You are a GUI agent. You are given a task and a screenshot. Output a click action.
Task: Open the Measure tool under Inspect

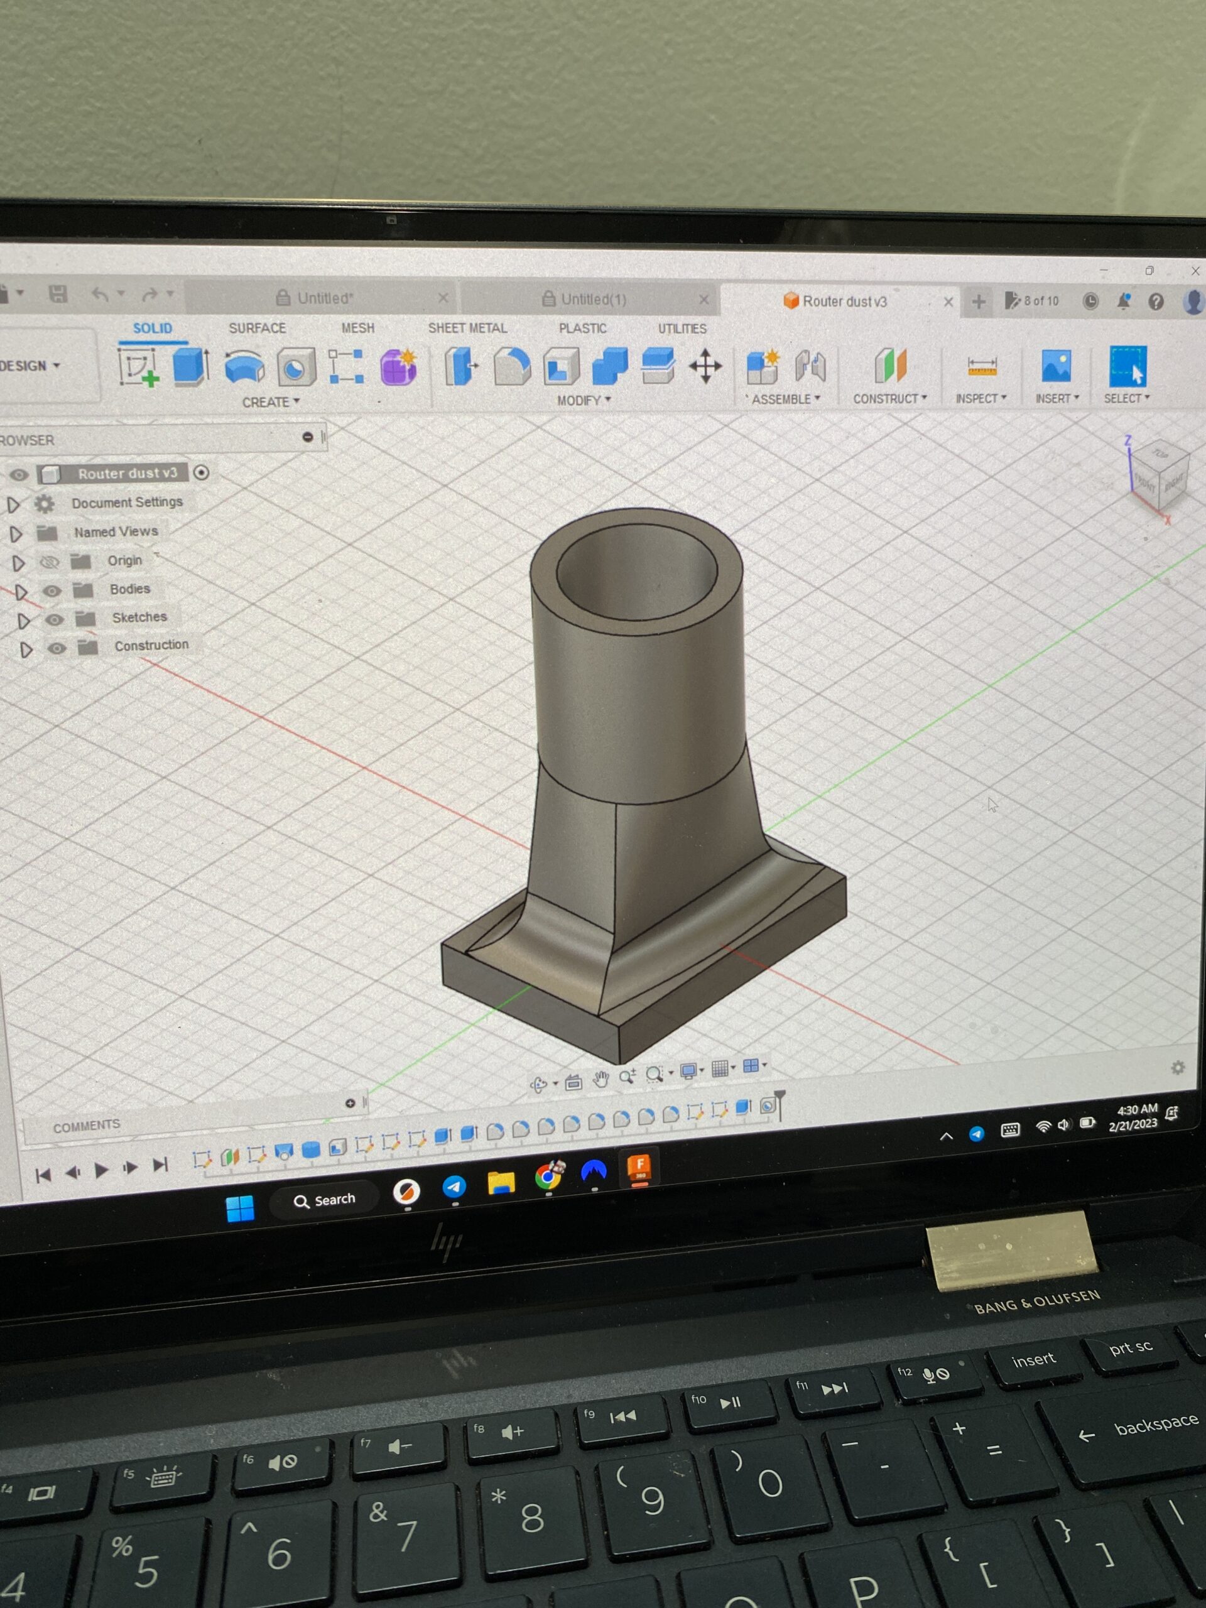tap(981, 366)
